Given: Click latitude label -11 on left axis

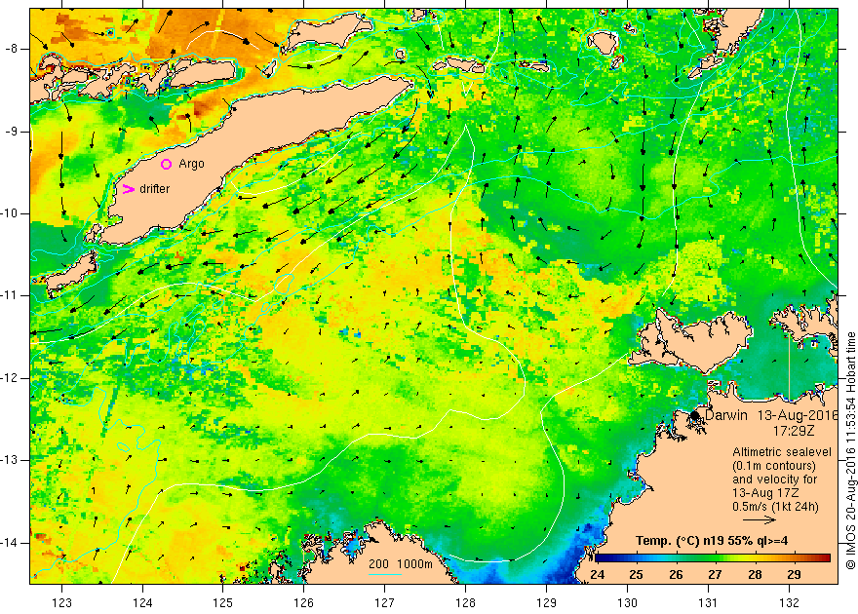Looking at the screenshot, I should click(x=10, y=295).
